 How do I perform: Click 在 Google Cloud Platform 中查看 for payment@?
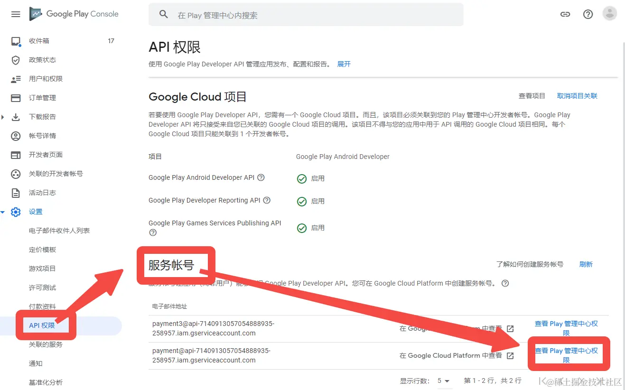point(450,355)
